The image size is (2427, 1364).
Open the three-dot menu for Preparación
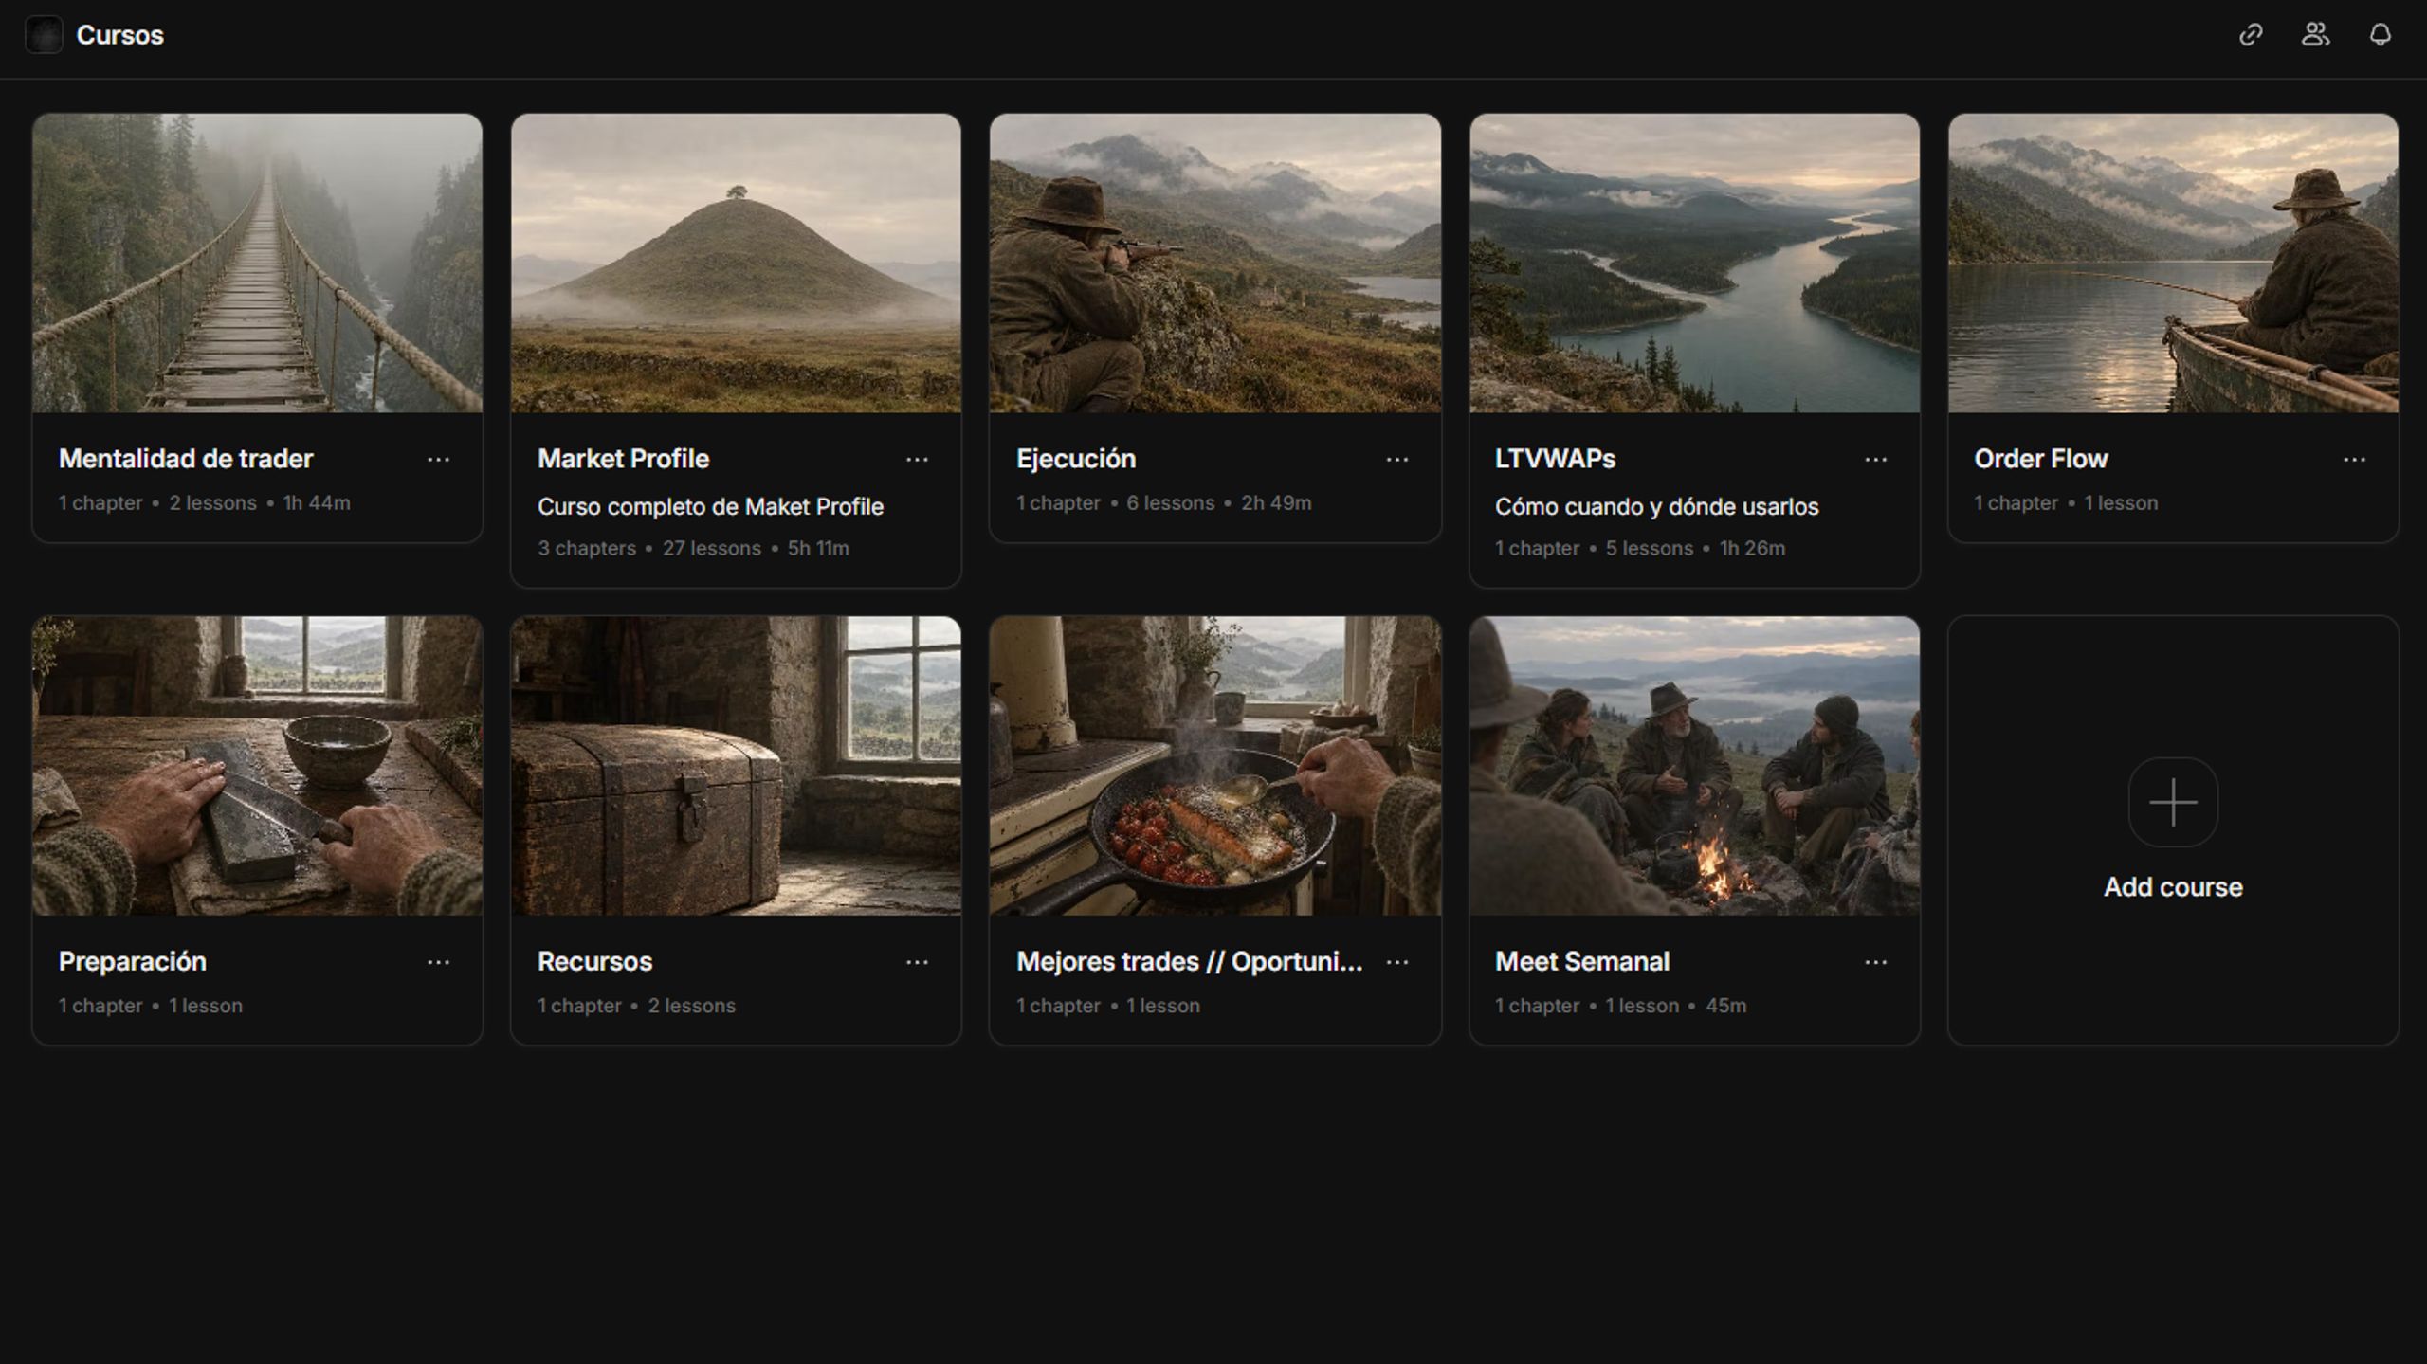click(438, 962)
